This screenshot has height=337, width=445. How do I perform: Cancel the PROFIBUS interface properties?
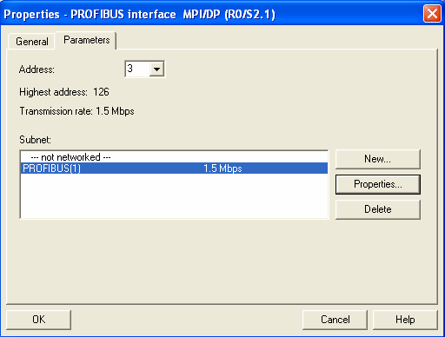[x=335, y=320]
